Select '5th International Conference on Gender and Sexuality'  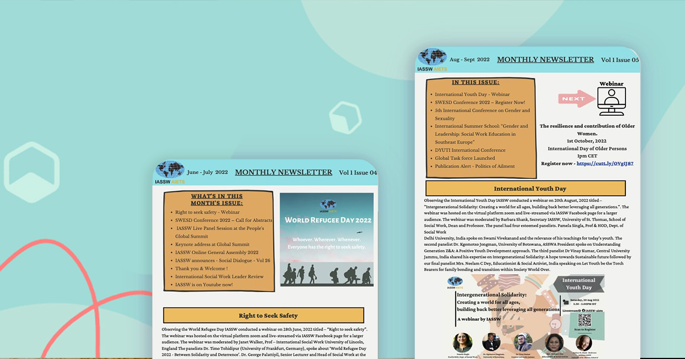[482, 114]
